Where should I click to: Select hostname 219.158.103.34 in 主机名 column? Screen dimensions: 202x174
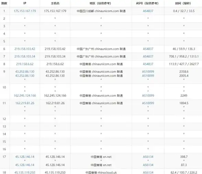55,56
